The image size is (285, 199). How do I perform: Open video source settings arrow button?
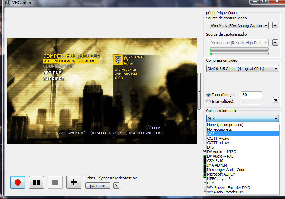click(x=275, y=26)
